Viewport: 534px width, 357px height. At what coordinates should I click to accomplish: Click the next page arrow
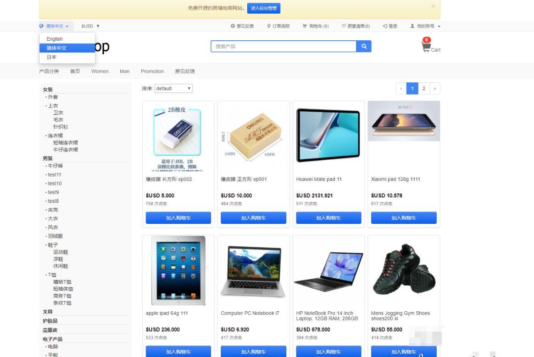pos(435,89)
